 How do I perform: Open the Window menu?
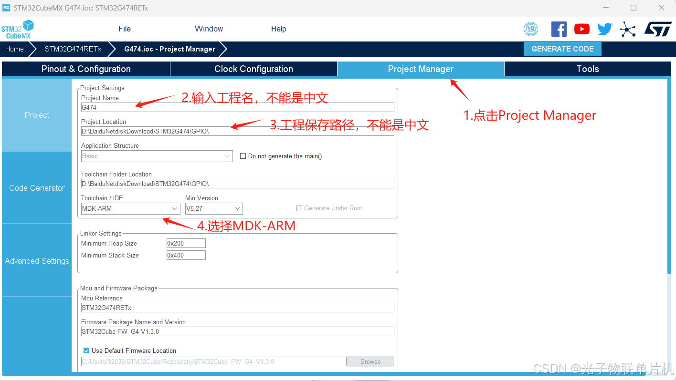(209, 29)
